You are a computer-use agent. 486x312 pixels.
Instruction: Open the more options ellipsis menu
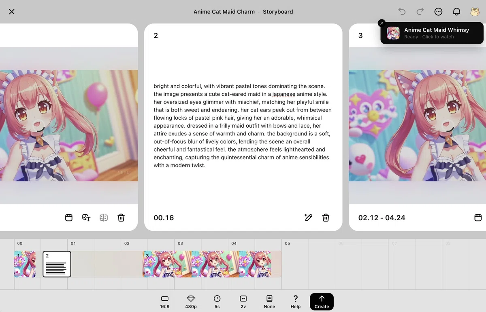(x=438, y=12)
